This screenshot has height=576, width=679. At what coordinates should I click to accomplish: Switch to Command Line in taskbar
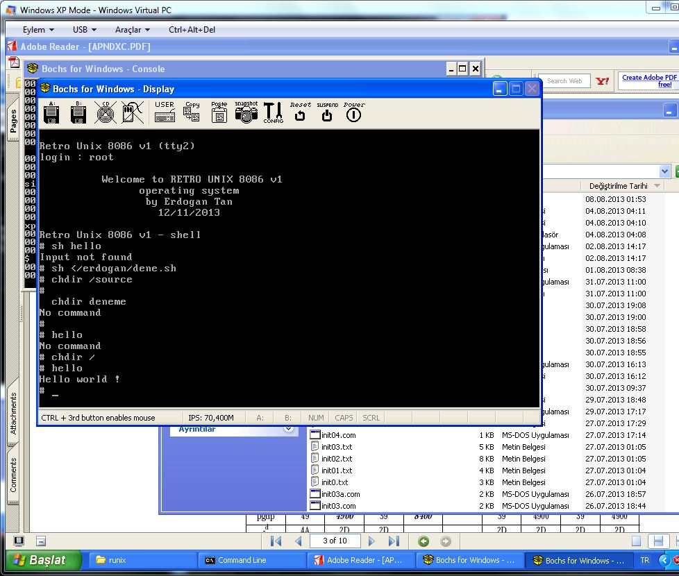(x=252, y=560)
